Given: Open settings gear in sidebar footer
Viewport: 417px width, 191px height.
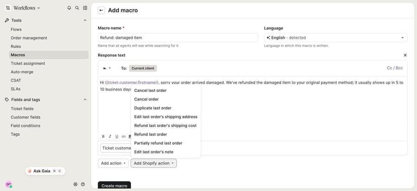Looking at the screenshot, I should click(x=75, y=184).
